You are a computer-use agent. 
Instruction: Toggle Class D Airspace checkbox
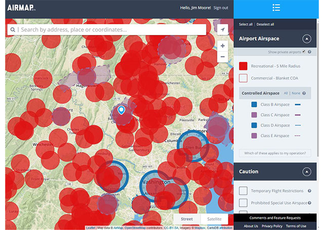click(254, 125)
